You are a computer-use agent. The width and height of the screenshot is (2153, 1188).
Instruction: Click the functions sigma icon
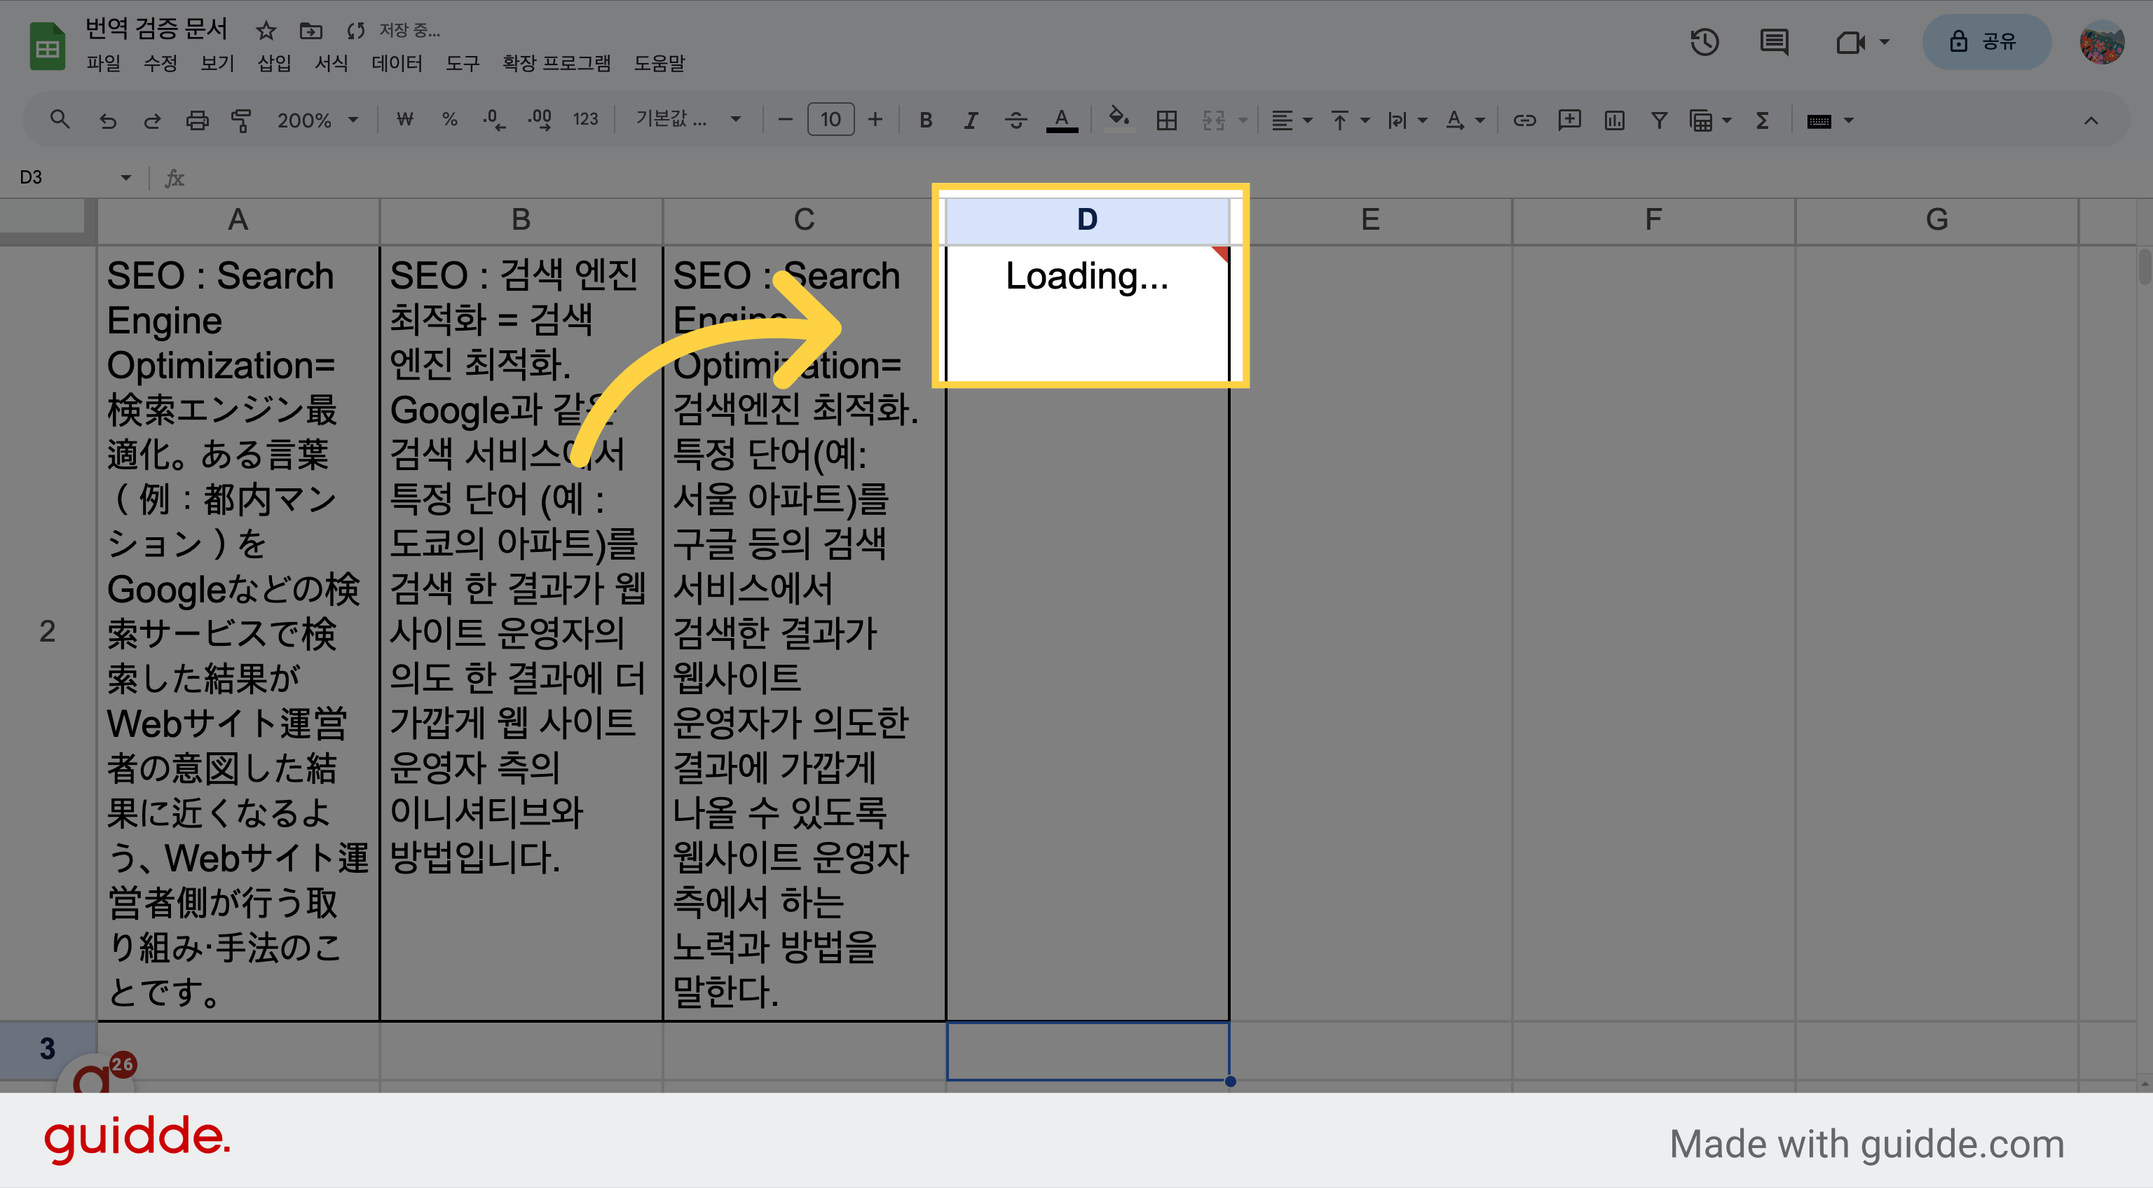tap(1762, 120)
